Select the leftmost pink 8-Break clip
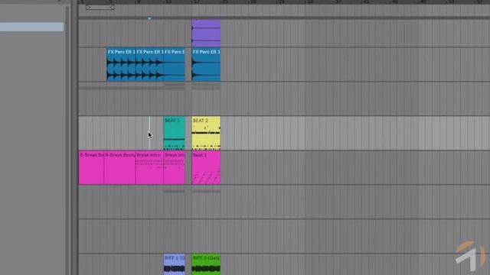The width and height of the screenshot is (490, 275). point(91,168)
